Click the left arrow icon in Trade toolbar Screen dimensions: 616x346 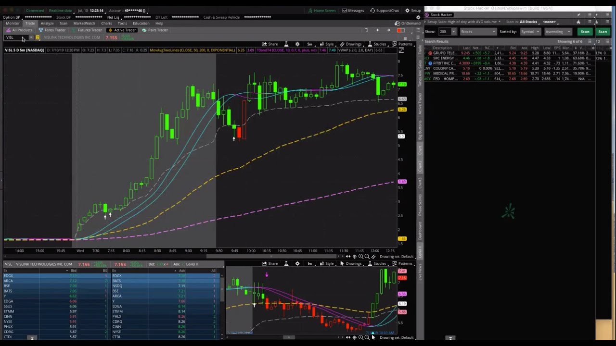point(378,30)
